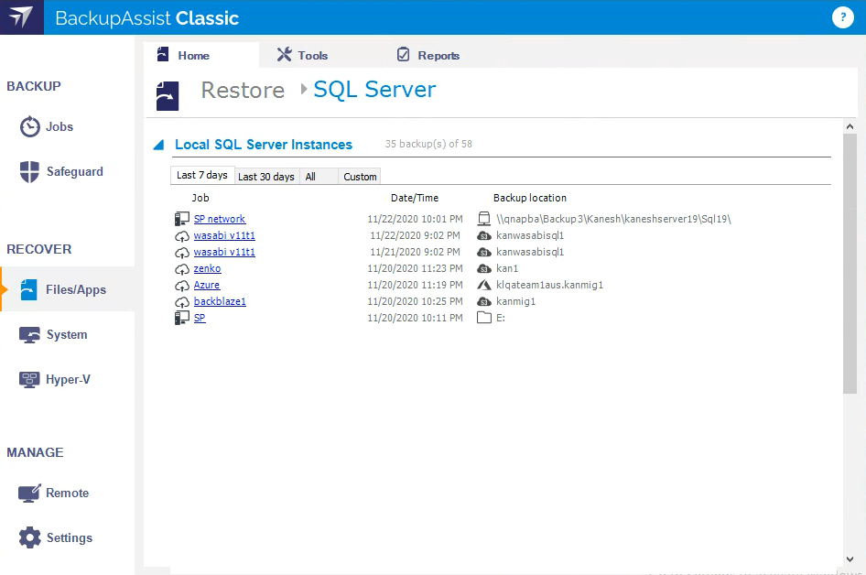Image resolution: width=866 pixels, height=575 pixels.
Task: Click the NAS drive icon beside qnapba path
Action: 484,219
